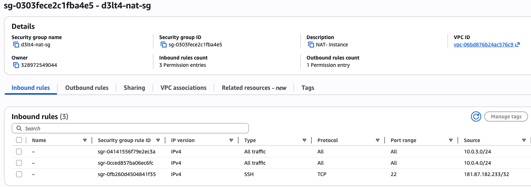Click the external link icon beside VPC ID
The height and width of the screenshot is (187, 531).
tap(517, 45)
